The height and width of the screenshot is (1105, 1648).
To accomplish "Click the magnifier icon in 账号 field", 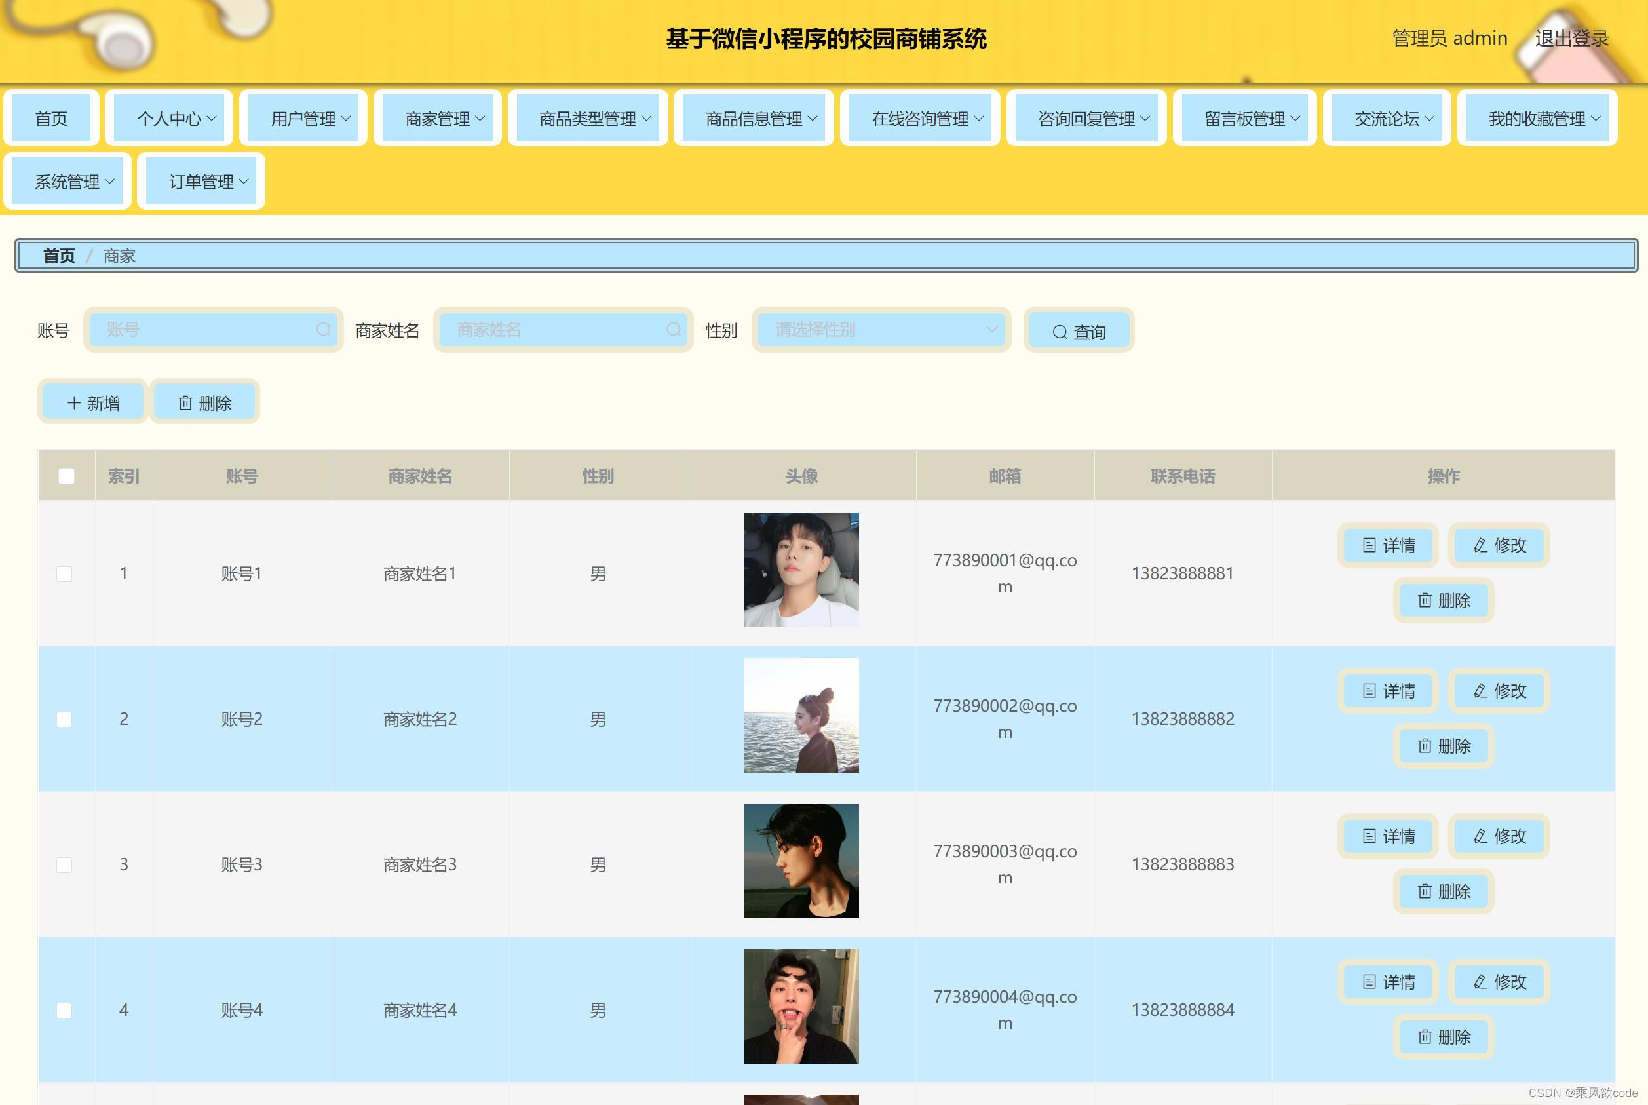I will pyautogui.click(x=324, y=329).
